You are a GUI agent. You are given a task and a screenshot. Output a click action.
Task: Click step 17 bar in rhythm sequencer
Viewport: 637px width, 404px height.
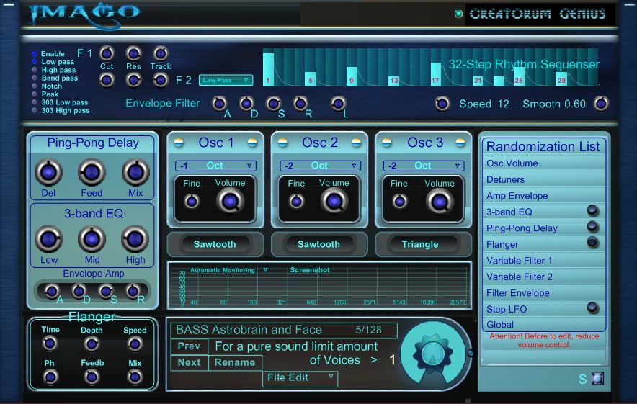coord(435,72)
